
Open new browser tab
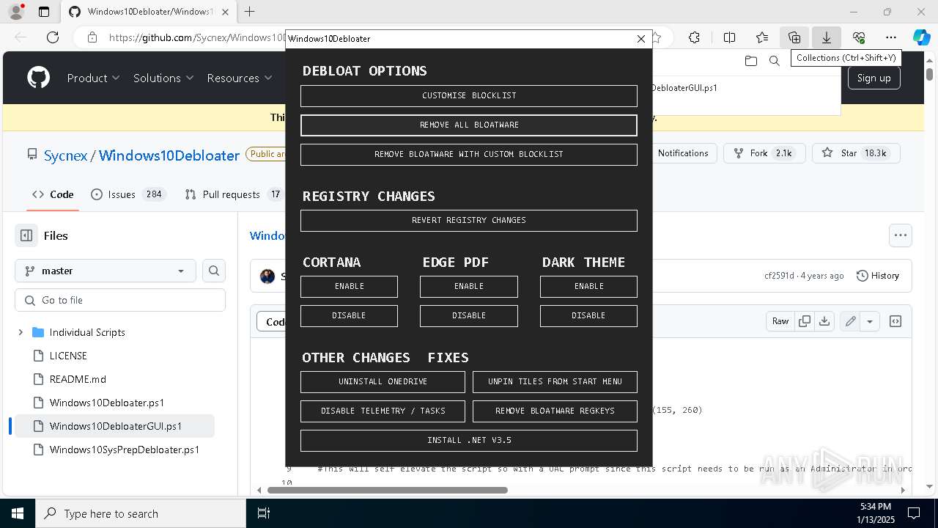point(250,12)
